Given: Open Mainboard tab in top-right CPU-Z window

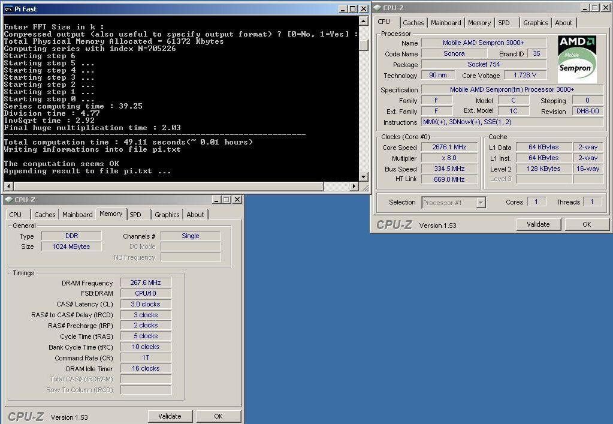Looking at the screenshot, I should (x=446, y=23).
